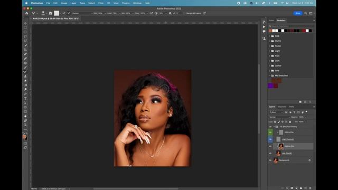Select the Mixer Brush tool in toolbar

click(25, 72)
